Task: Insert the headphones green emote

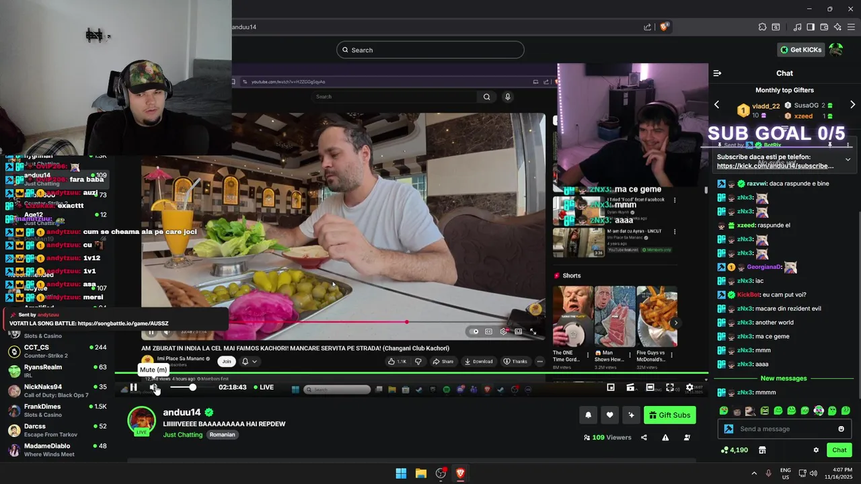Action: point(818,411)
